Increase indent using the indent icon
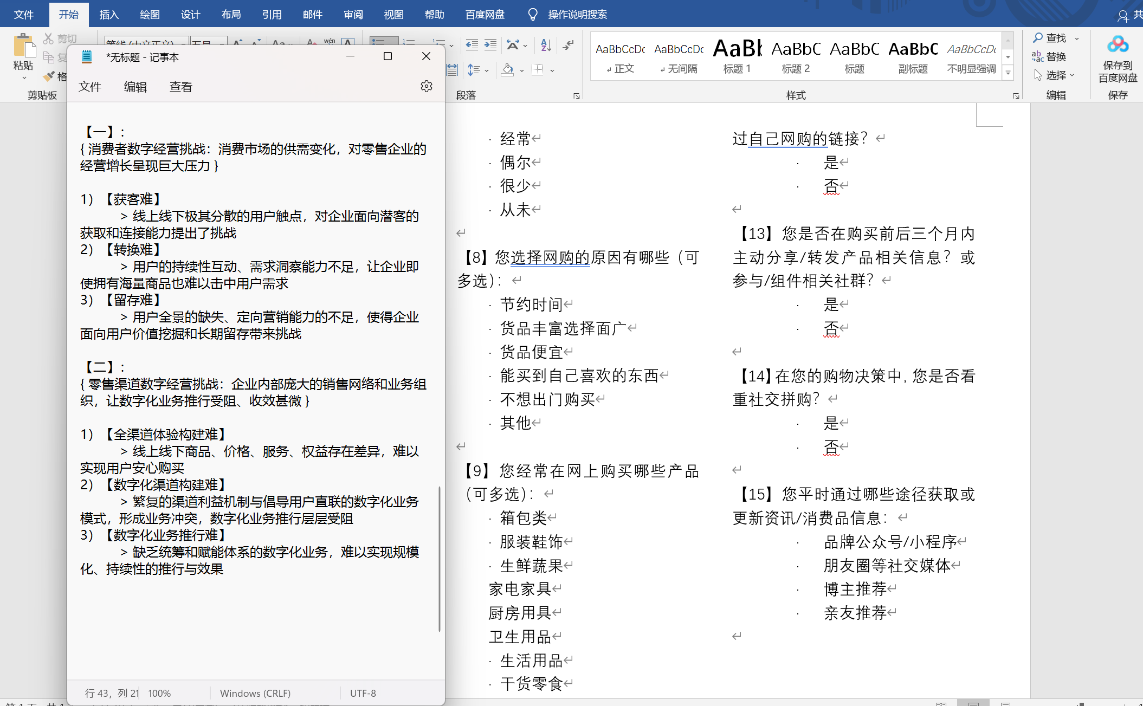The width and height of the screenshot is (1143, 706). pos(490,46)
